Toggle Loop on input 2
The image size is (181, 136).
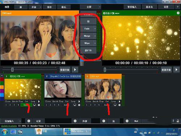click(x=73, y=101)
